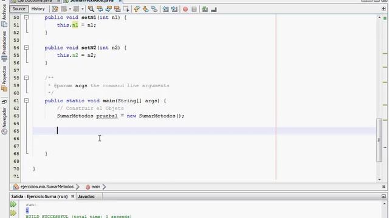Click the underlined prueba1 variable
389x218 pixels.
[107, 116]
